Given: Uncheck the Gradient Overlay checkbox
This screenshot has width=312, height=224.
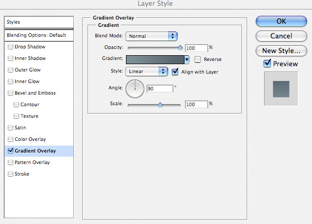Looking at the screenshot, I should click(x=11, y=151).
